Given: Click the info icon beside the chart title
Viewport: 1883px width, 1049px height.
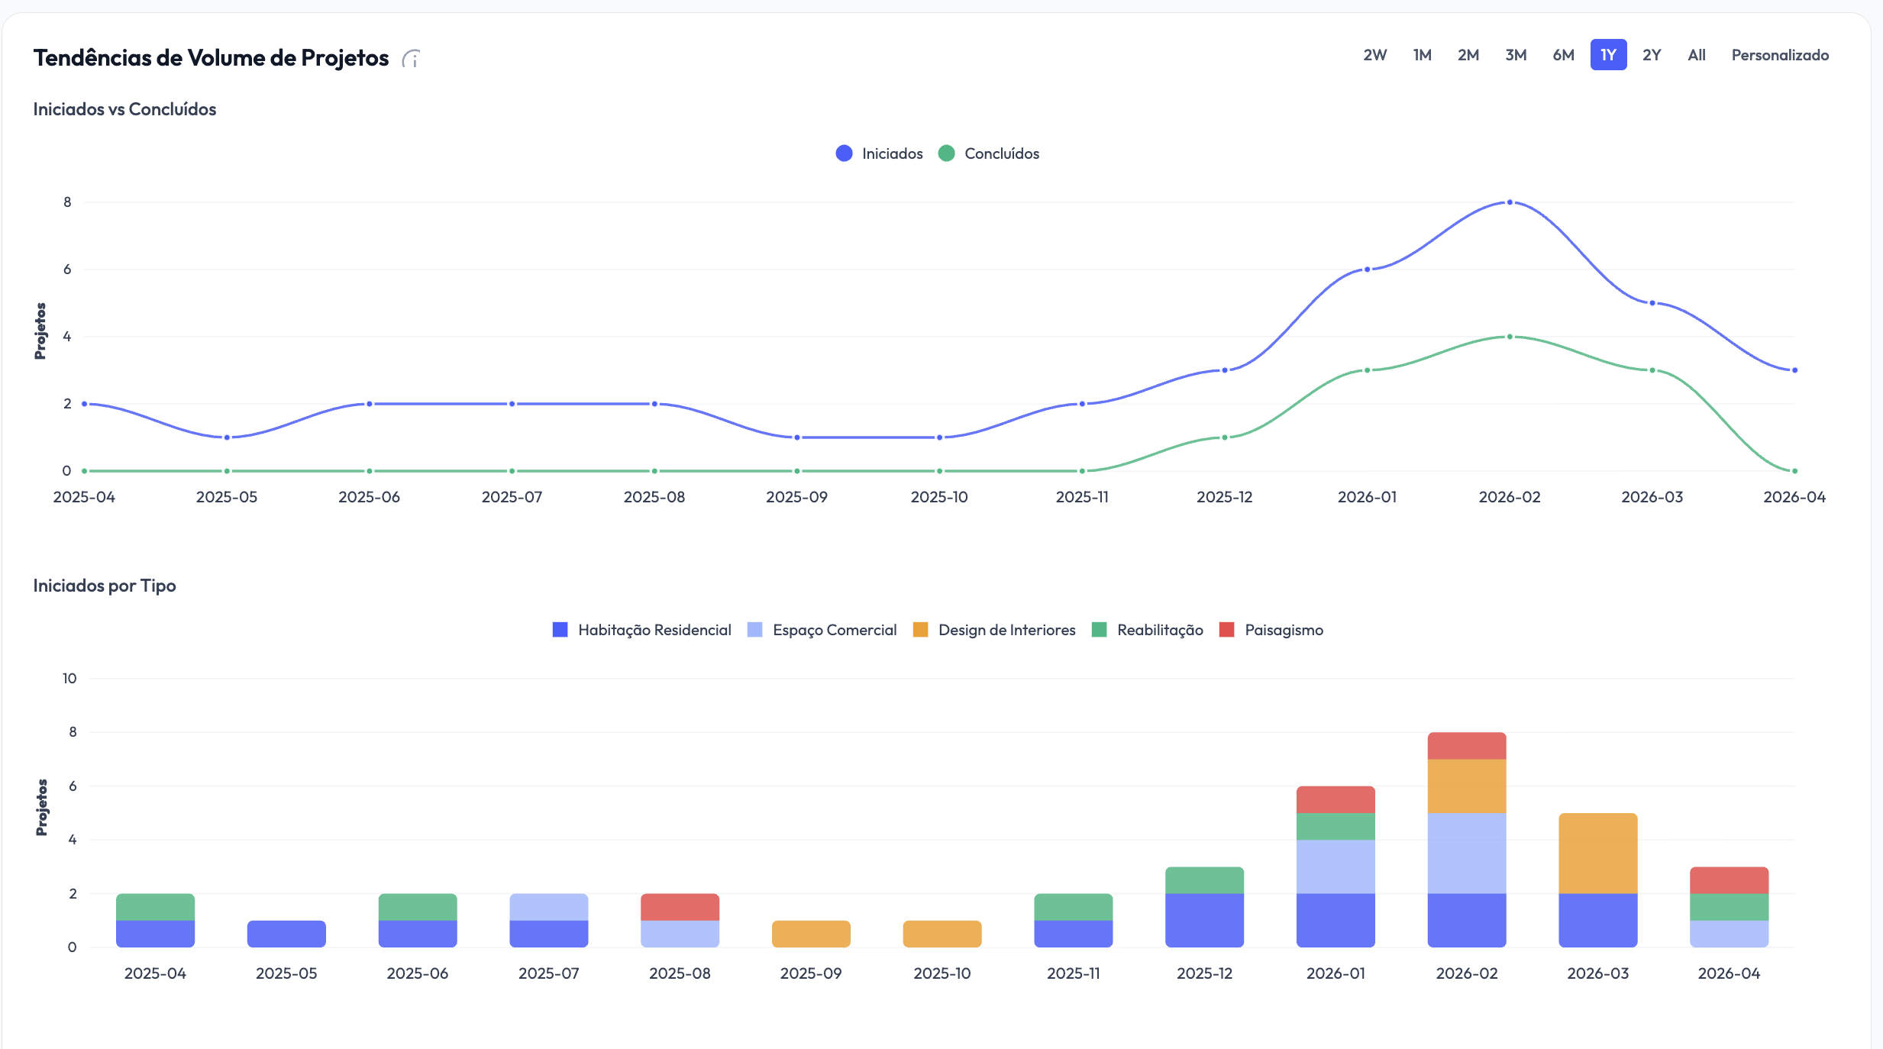Looking at the screenshot, I should pos(411,57).
